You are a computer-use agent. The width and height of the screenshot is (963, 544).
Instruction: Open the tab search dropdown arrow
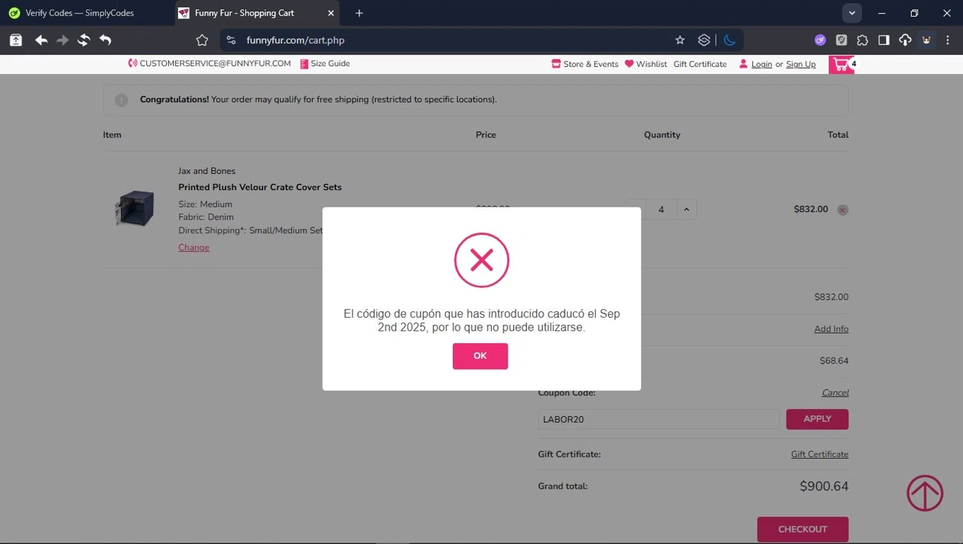pos(851,13)
